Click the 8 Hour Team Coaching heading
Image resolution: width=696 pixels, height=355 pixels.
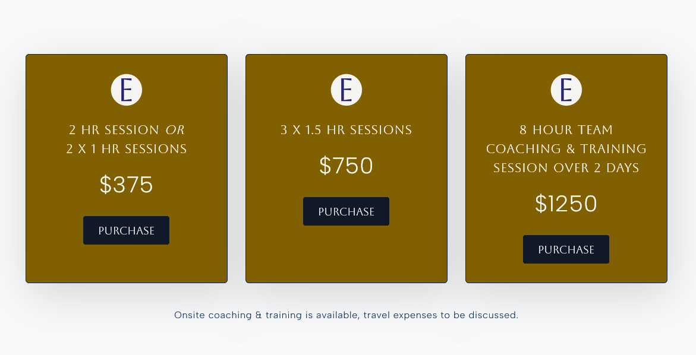point(566,148)
